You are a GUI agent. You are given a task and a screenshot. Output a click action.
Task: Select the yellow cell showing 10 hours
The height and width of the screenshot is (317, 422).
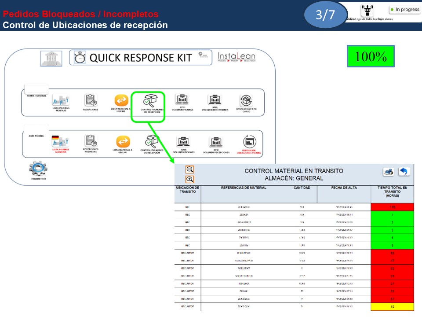[392, 307]
